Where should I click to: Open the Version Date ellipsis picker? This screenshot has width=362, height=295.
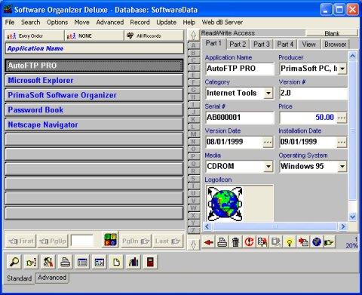tap(268, 143)
